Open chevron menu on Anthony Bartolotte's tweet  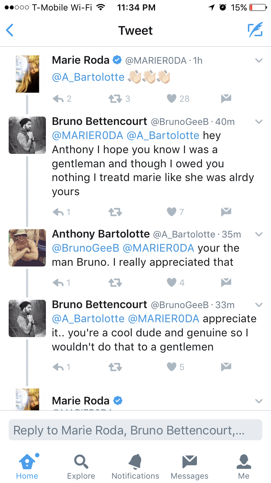[259, 235]
